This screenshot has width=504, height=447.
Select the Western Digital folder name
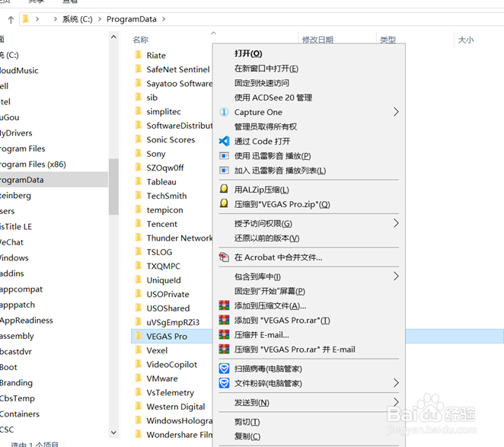tap(176, 407)
